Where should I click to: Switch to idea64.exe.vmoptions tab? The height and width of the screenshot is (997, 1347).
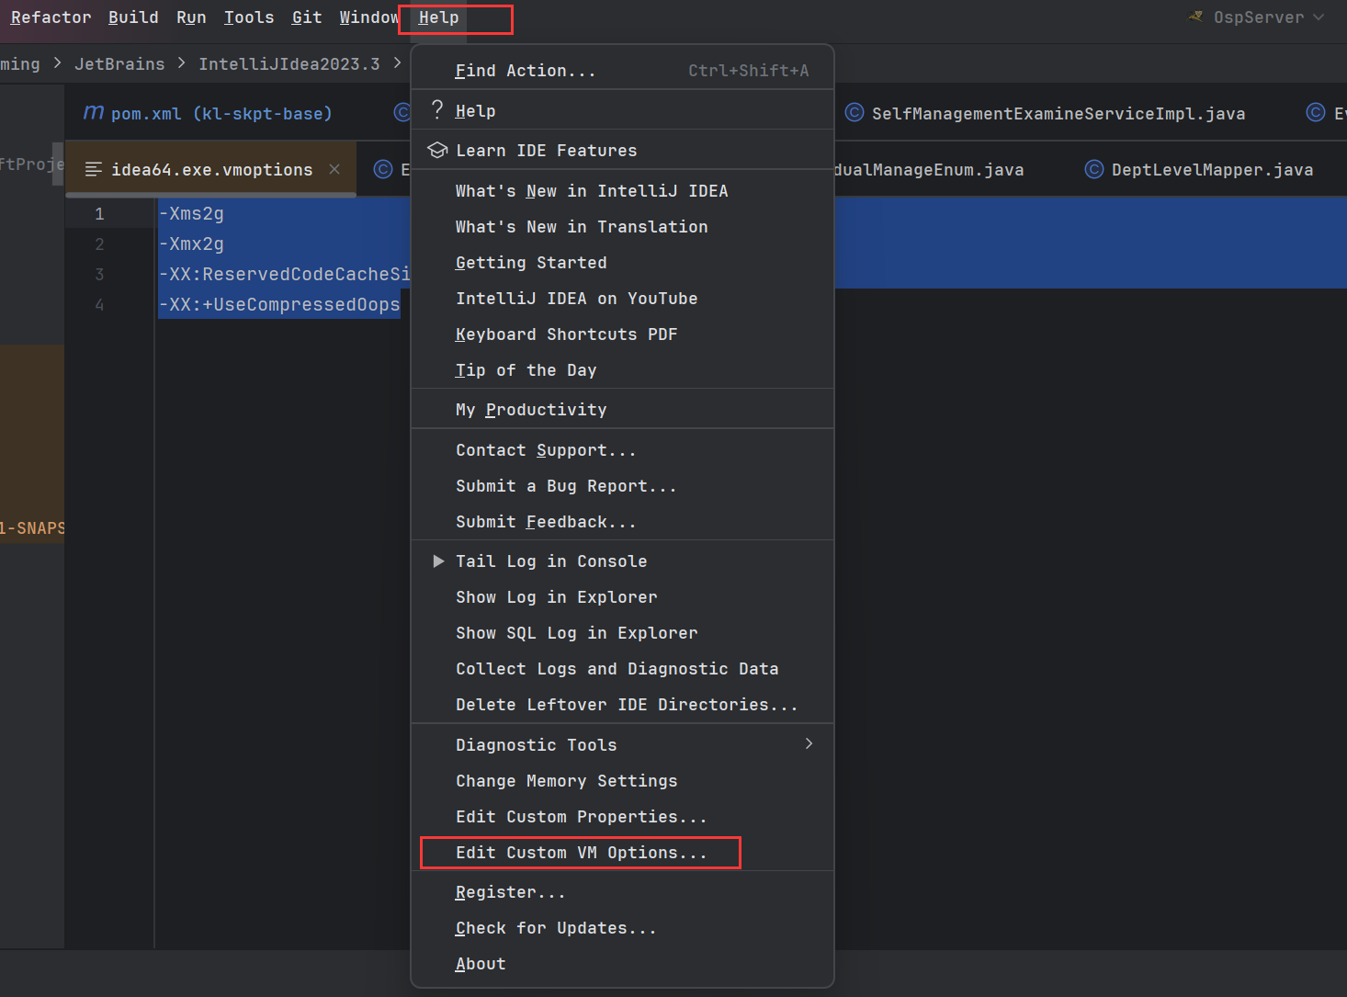tap(211, 170)
